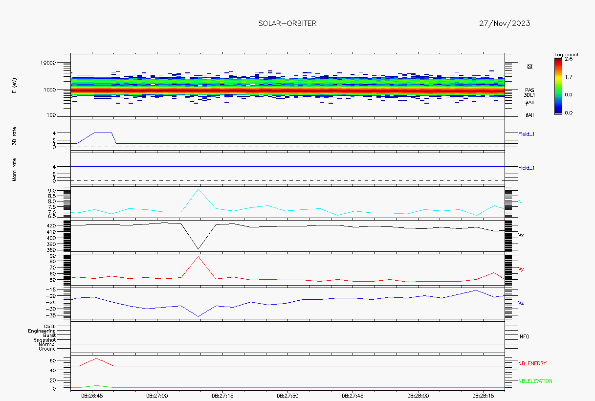The image size is (595, 401).
Task: Click the date 27/Nov/2023
Action: click(x=506, y=23)
